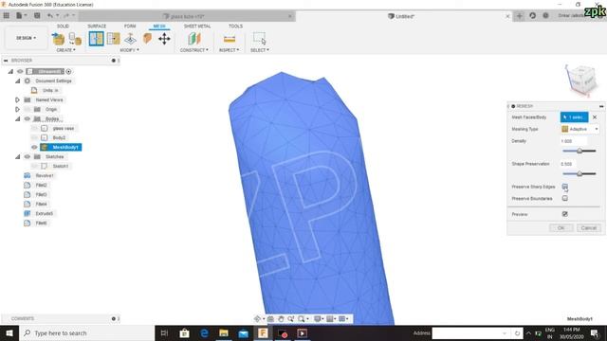The width and height of the screenshot is (607, 341).
Task: Activate the root component radio button
Action: click(x=68, y=72)
